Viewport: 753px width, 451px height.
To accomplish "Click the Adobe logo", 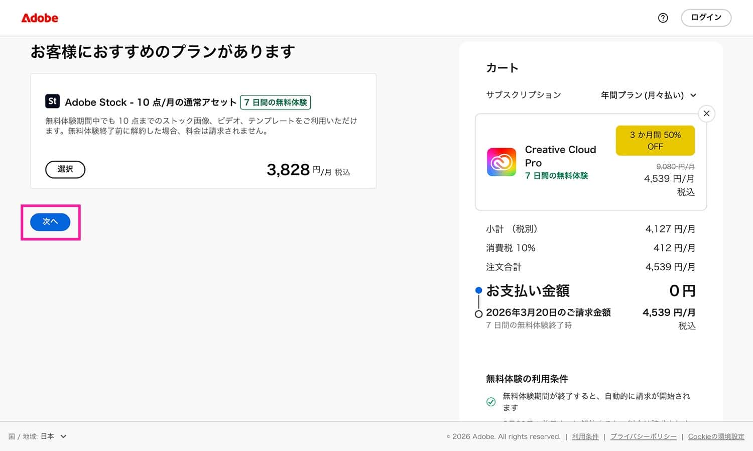I will pos(39,18).
